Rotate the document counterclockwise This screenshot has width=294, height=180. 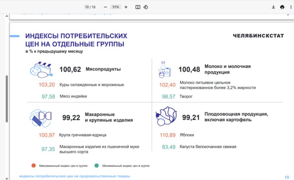[x=146, y=7]
